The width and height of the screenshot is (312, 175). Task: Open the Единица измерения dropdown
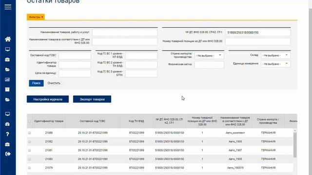coord(275,64)
